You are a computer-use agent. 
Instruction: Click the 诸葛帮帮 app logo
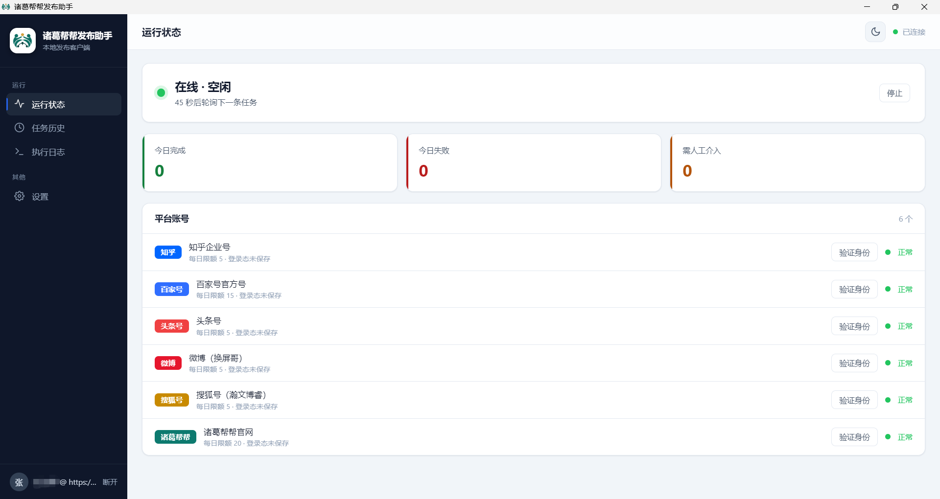point(23,41)
